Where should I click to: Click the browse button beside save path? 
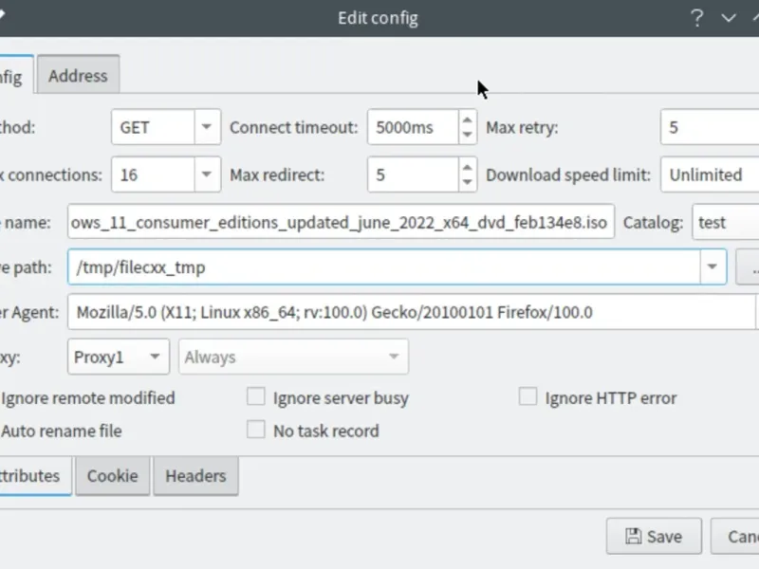tap(748, 267)
